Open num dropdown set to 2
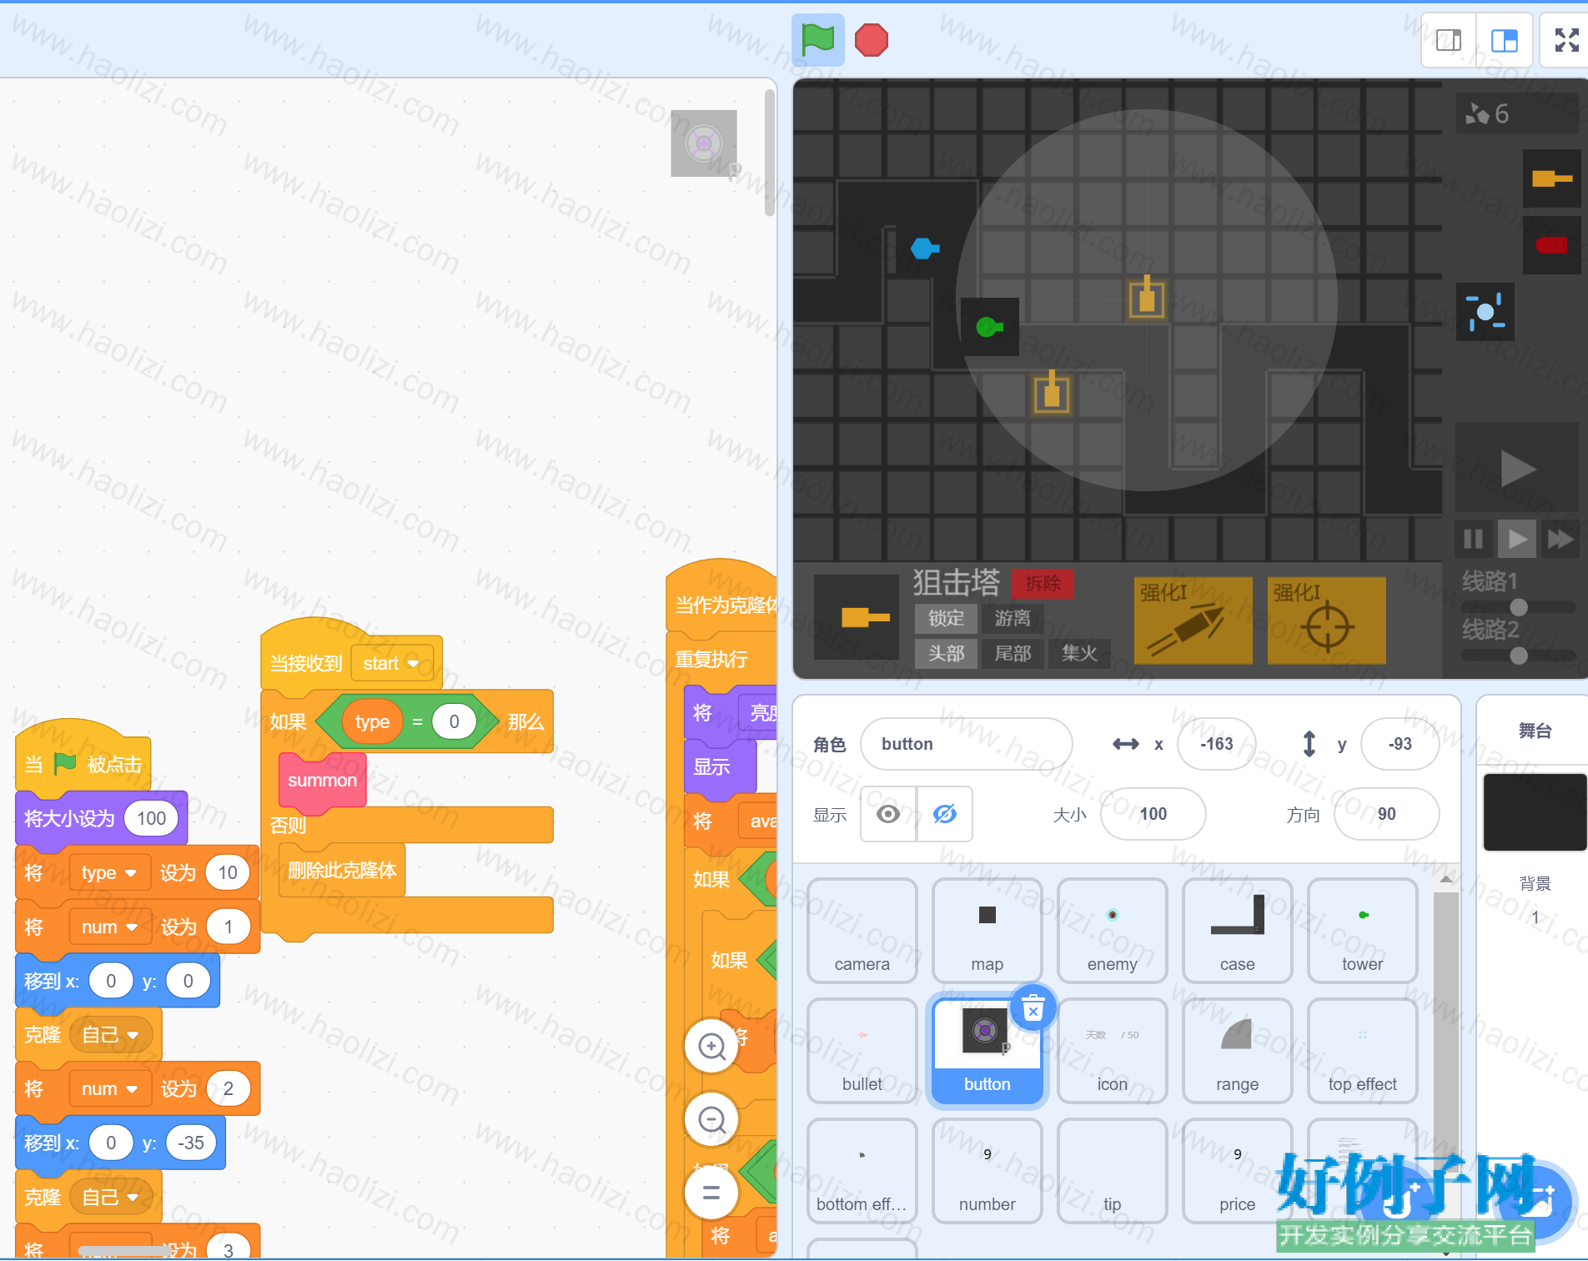The height and width of the screenshot is (1261, 1588). tap(109, 1089)
